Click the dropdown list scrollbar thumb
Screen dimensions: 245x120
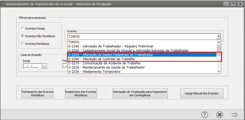[x=219, y=50]
